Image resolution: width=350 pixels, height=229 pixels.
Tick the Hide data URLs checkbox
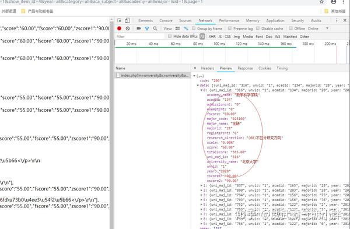tap(170, 36)
